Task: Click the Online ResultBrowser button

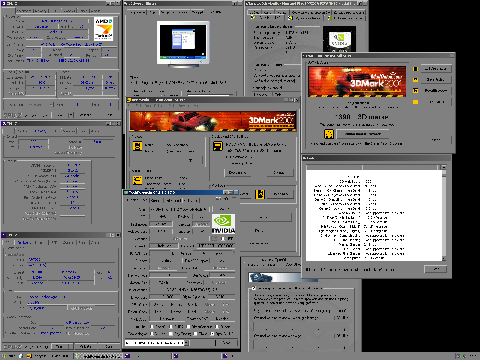Action: pyautogui.click(x=362, y=134)
